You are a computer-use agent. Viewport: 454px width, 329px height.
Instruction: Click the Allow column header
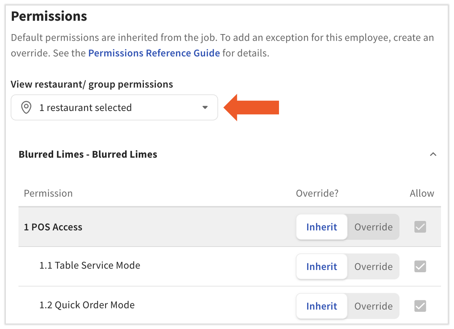(422, 193)
